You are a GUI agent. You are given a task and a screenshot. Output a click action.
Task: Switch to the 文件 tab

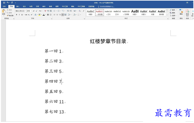tap(4, 6)
